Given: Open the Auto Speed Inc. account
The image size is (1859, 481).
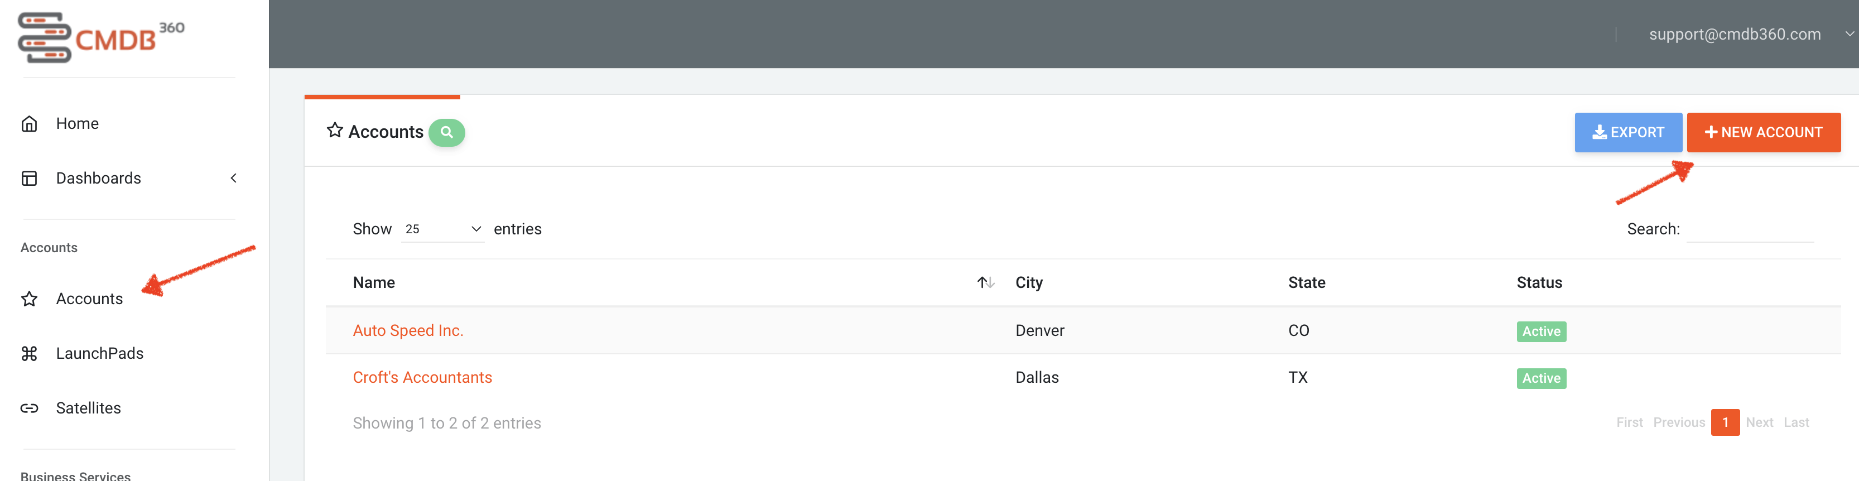Looking at the screenshot, I should click(408, 331).
